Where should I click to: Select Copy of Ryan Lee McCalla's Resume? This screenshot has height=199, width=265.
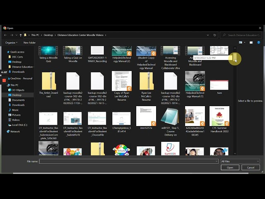pos(122,86)
